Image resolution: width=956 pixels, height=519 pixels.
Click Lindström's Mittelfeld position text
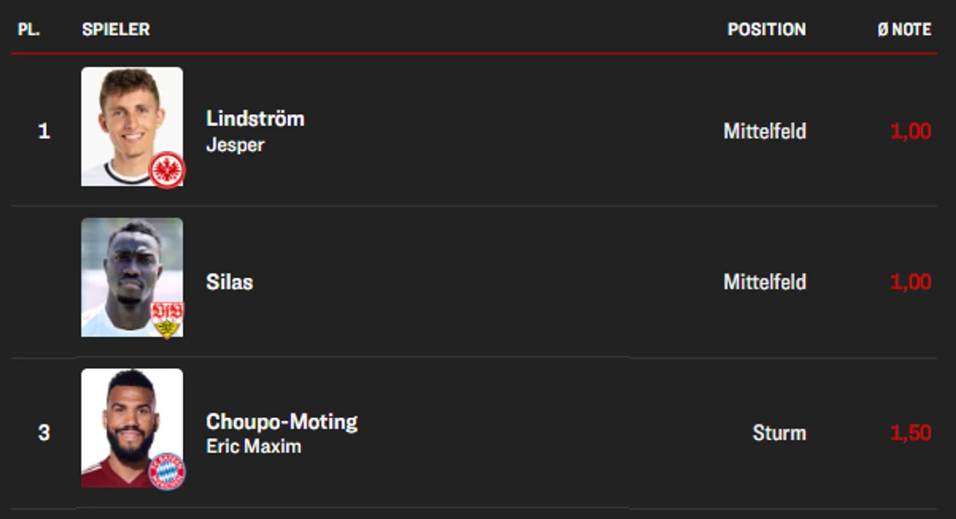click(764, 132)
